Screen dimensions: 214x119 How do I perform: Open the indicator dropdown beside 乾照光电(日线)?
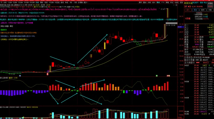click(x=12, y=5)
